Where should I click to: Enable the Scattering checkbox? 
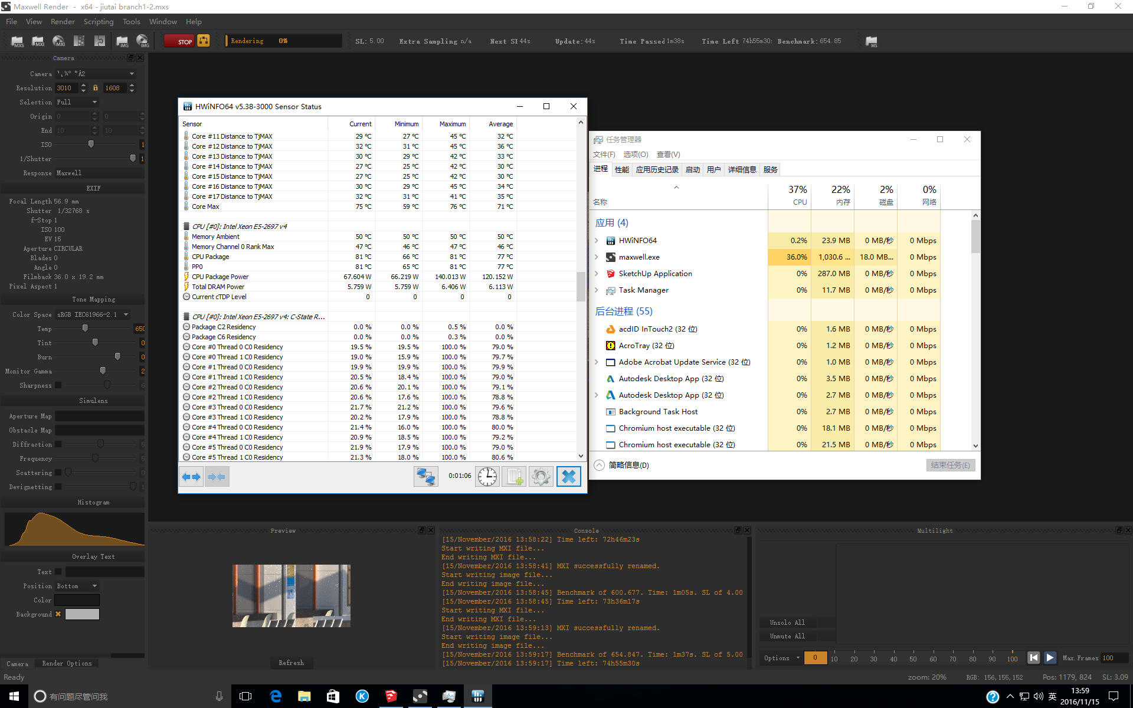coord(58,473)
